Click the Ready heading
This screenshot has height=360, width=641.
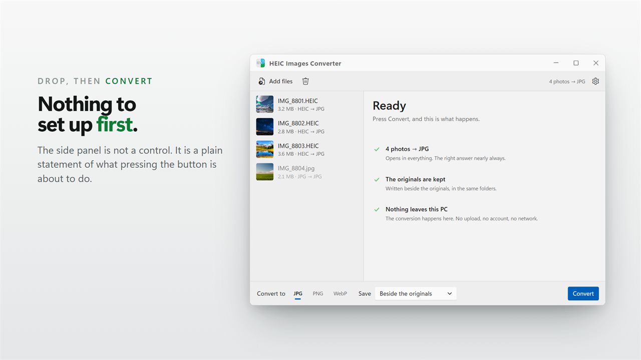point(389,105)
